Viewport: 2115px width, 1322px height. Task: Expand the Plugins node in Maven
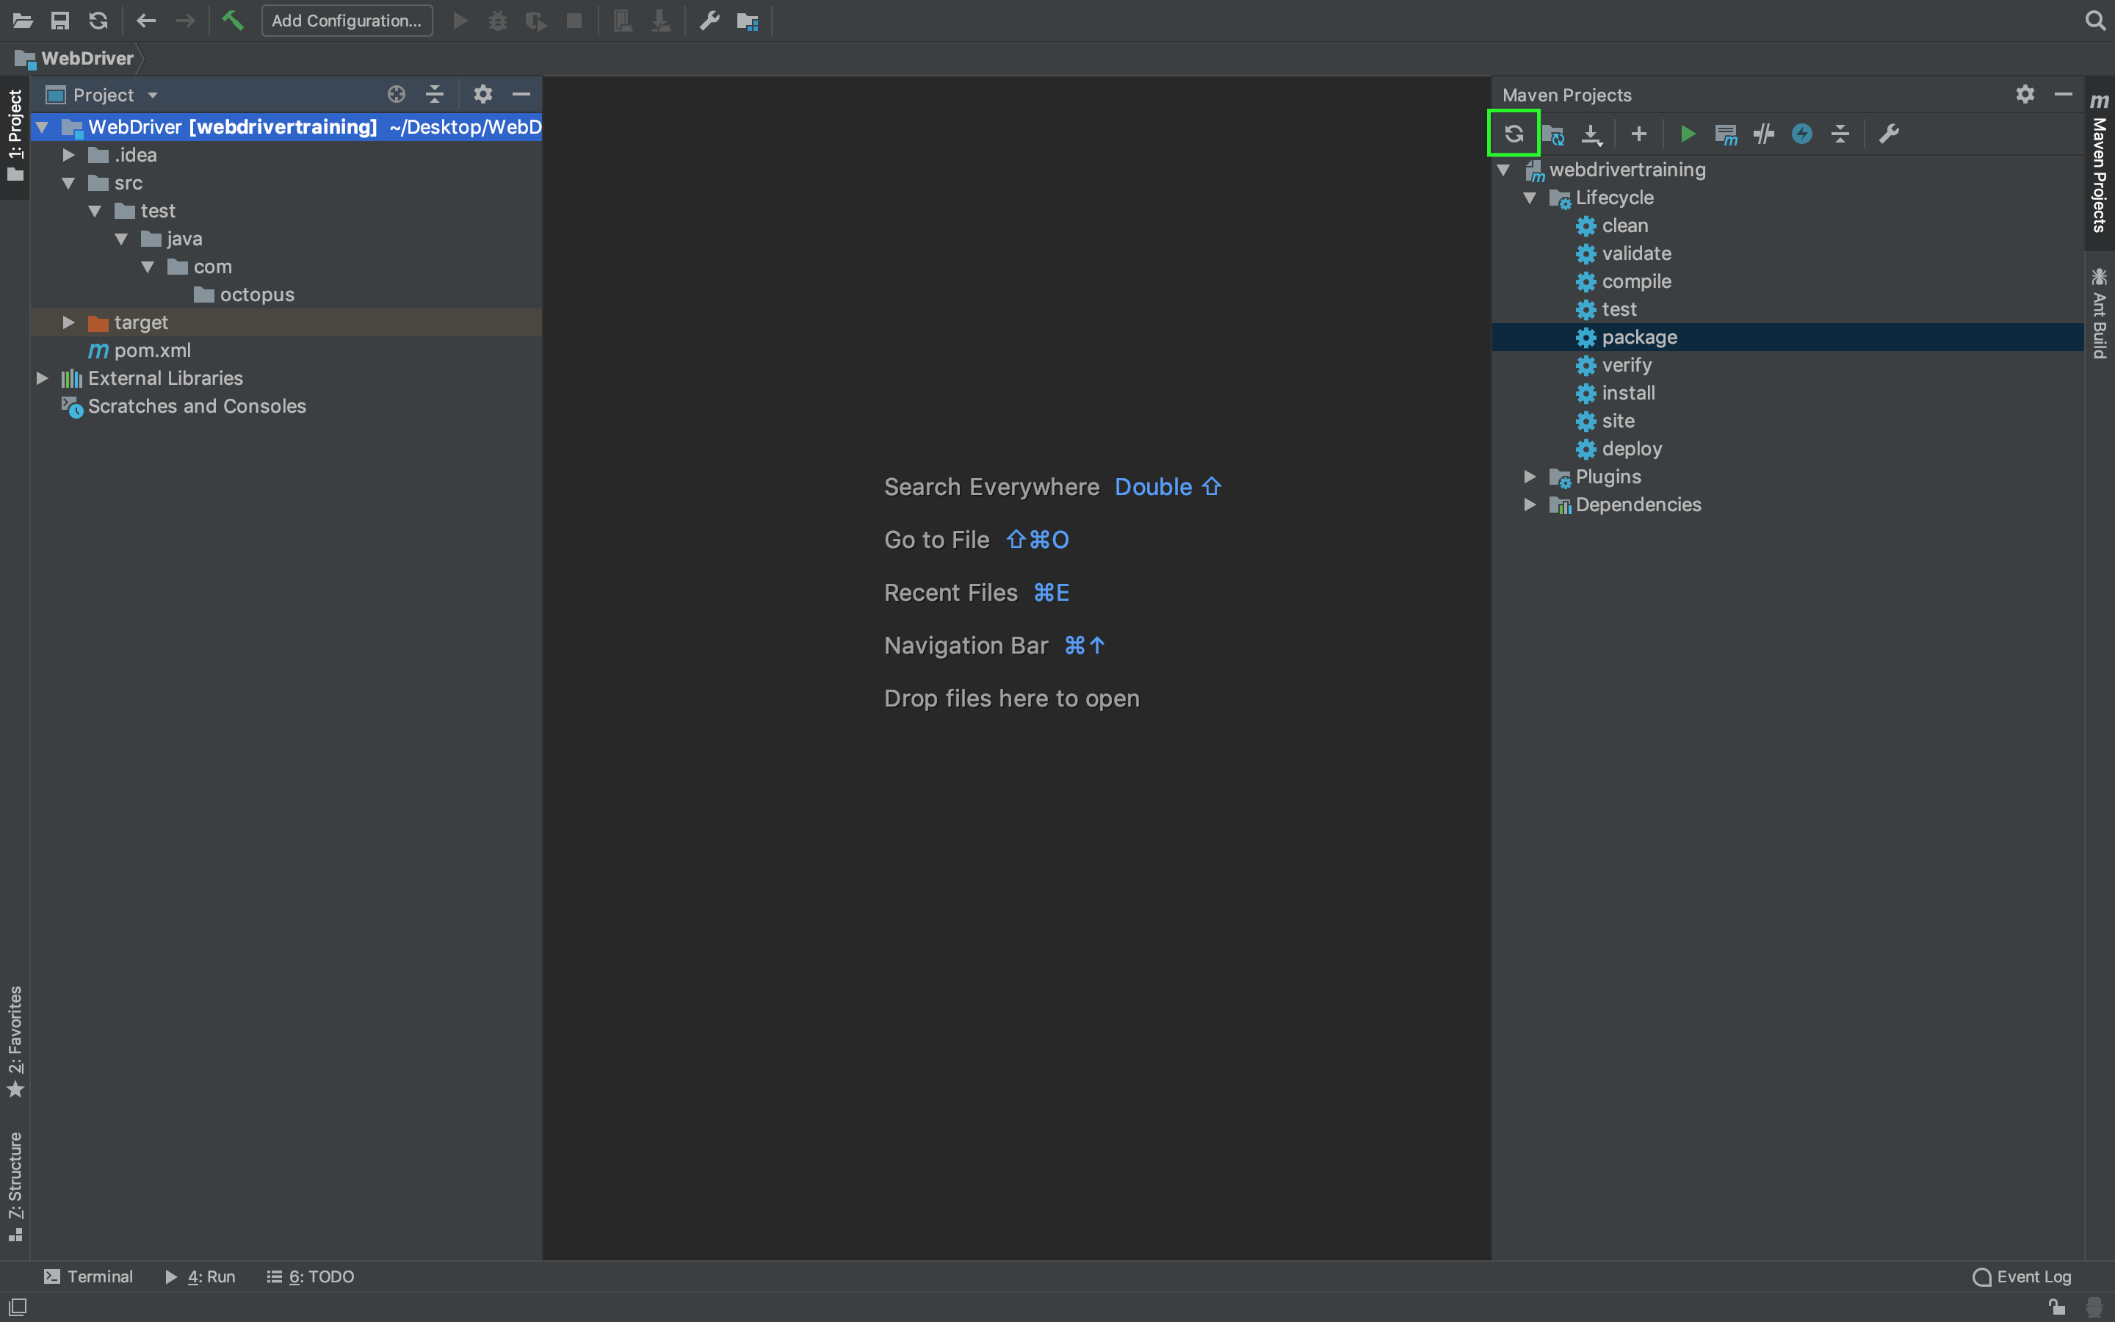(1530, 477)
